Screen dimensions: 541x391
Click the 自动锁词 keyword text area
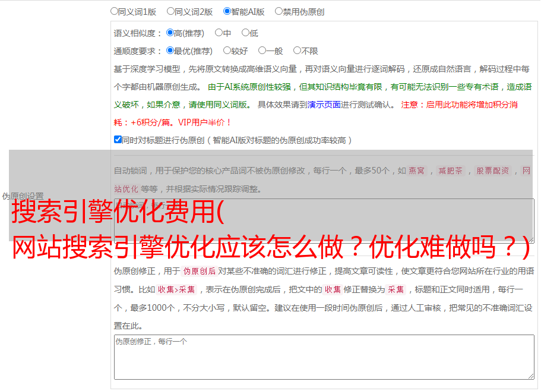[324, 221]
